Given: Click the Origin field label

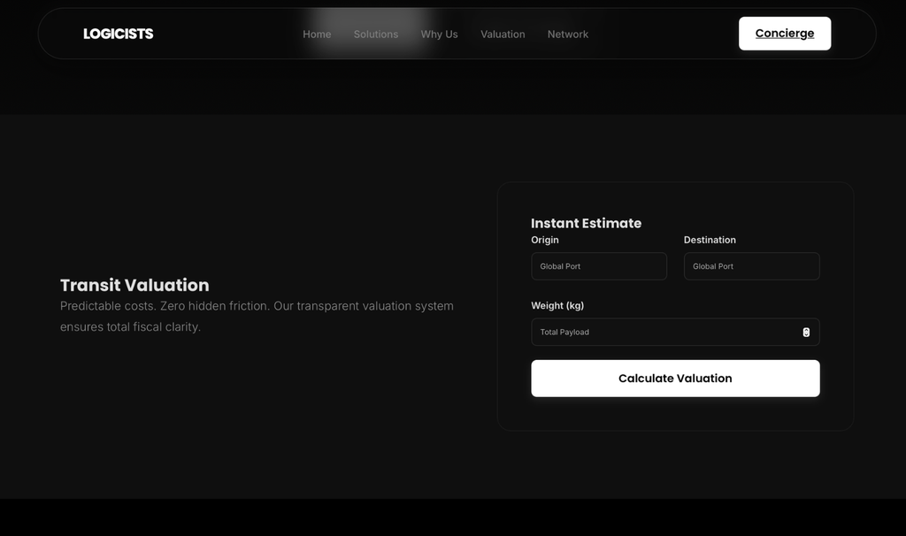Looking at the screenshot, I should point(544,240).
